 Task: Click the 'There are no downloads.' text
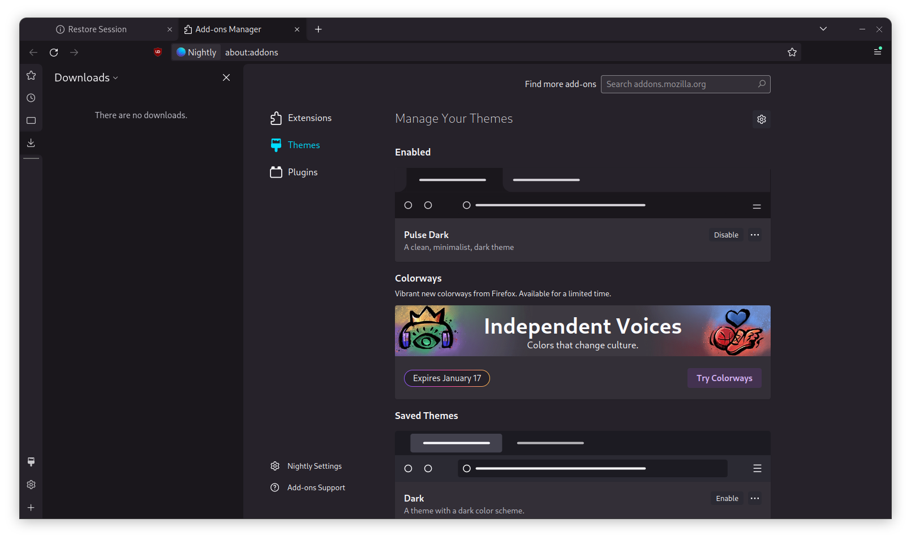pyautogui.click(x=141, y=115)
